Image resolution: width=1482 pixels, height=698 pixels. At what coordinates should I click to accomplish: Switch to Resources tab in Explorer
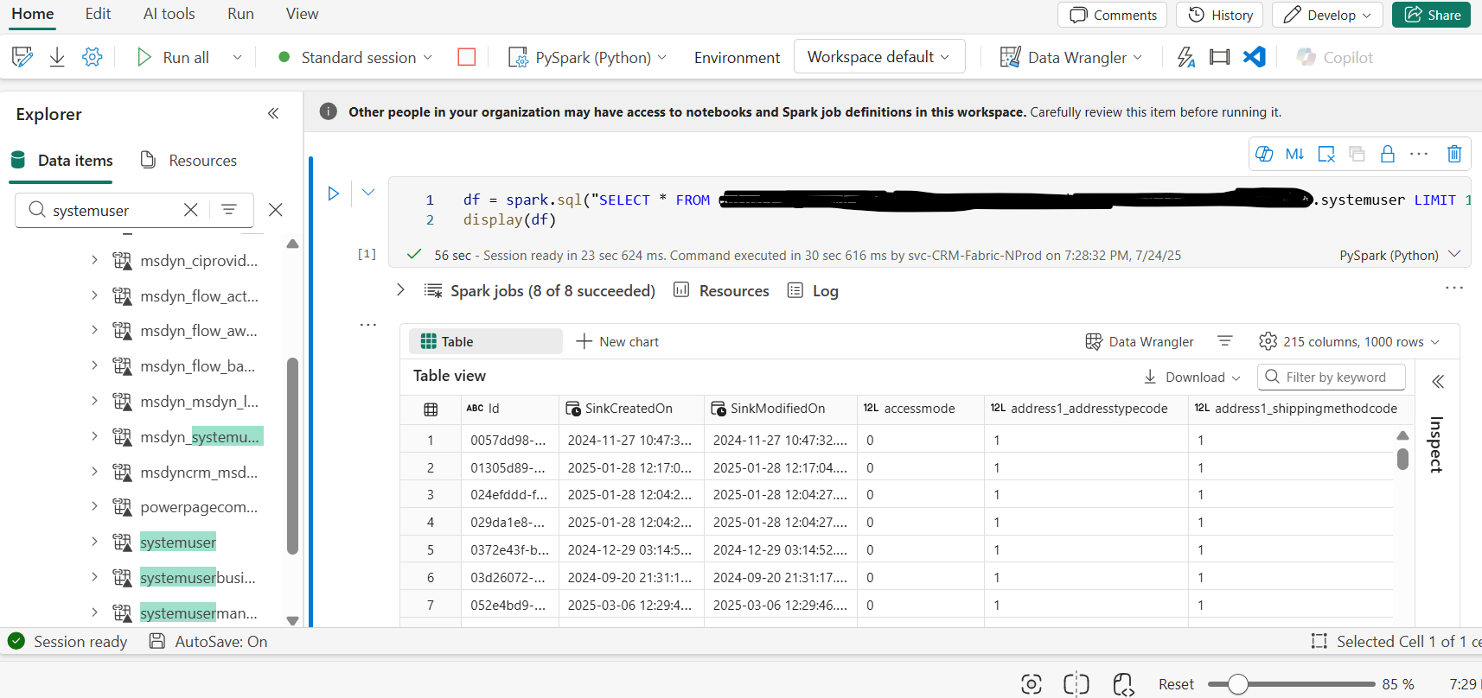pyautogui.click(x=188, y=160)
